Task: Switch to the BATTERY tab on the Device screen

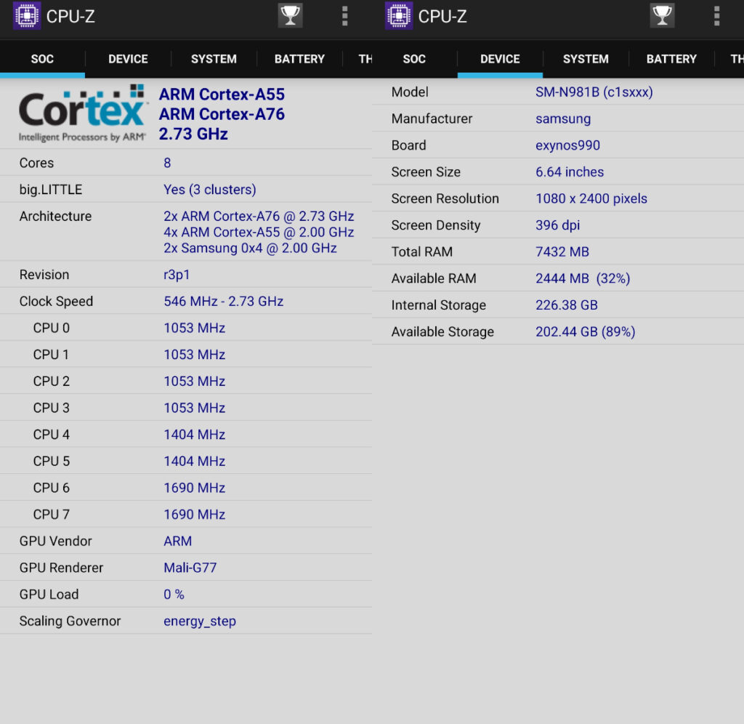Action: pyautogui.click(x=671, y=59)
